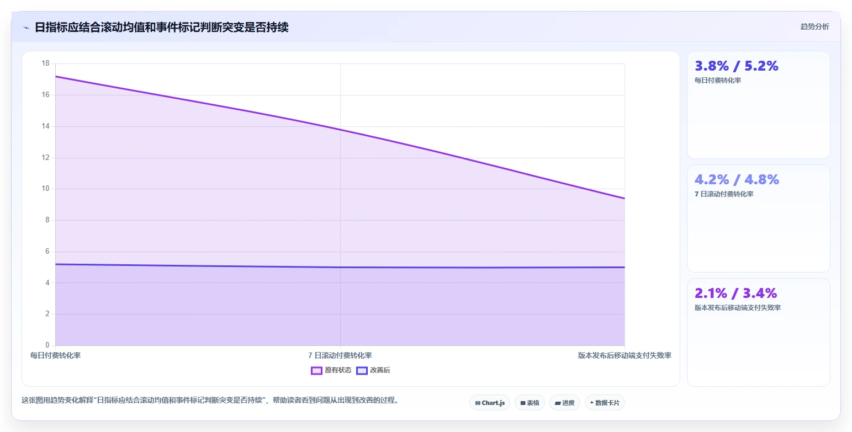Click the y-axis value 10

coord(45,189)
